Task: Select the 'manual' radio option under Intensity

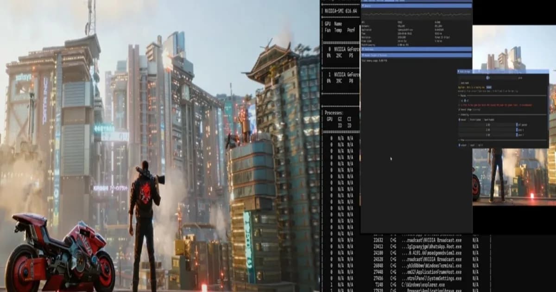Action: click(x=462, y=120)
